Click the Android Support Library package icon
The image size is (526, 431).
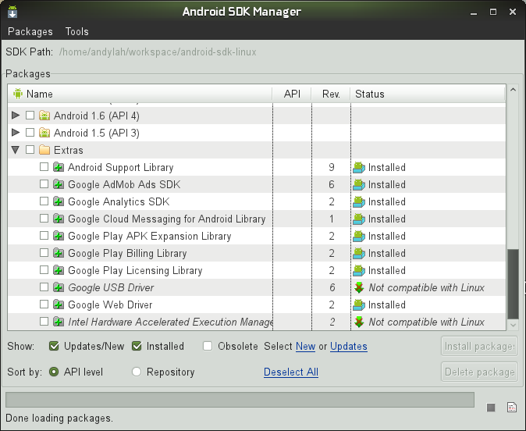pos(59,167)
